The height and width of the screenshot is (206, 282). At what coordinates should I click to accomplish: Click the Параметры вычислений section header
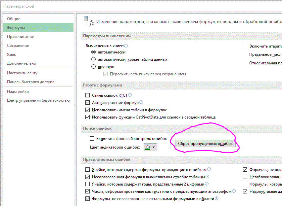107,36
